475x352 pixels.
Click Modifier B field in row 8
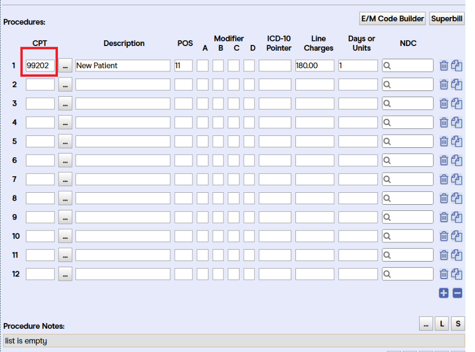click(218, 198)
